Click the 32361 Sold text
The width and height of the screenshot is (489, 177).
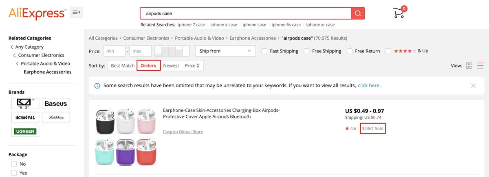[373, 129]
